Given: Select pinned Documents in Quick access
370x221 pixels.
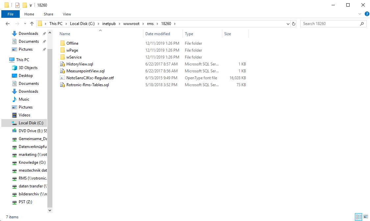Looking at the screenshot, I should (28, 41).
